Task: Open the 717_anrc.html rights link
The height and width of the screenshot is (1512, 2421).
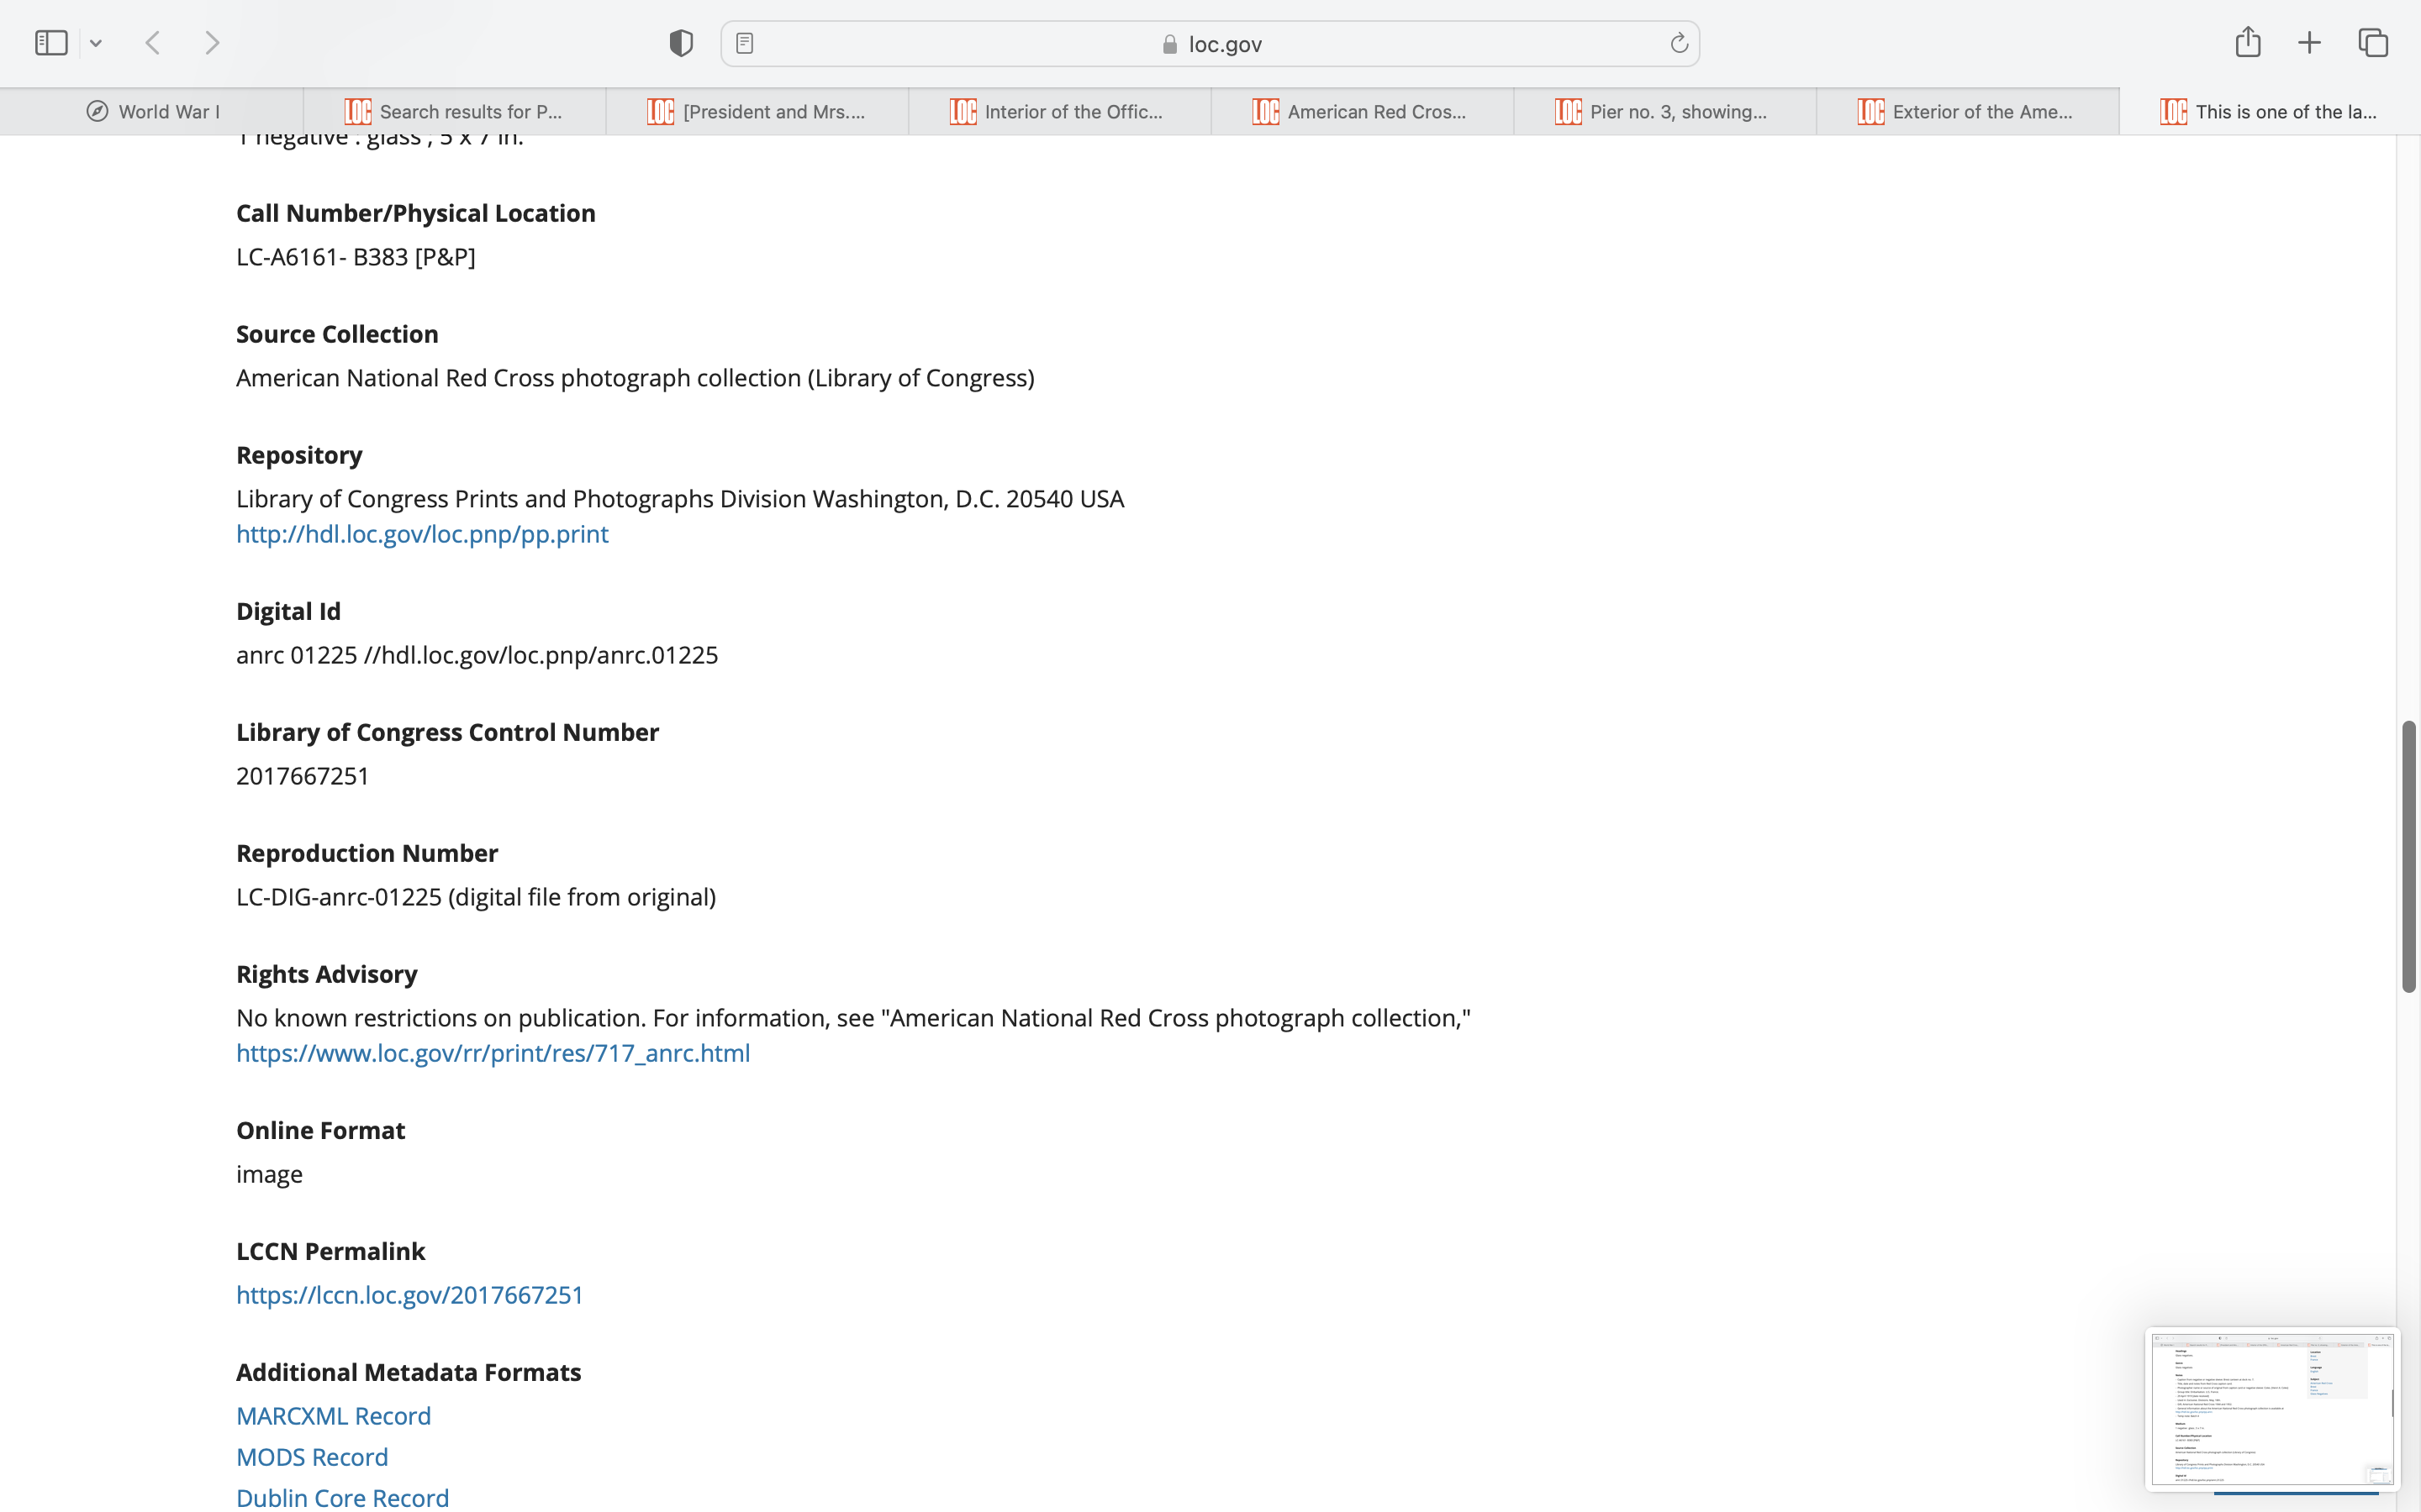Action: tap(493, 1053)
